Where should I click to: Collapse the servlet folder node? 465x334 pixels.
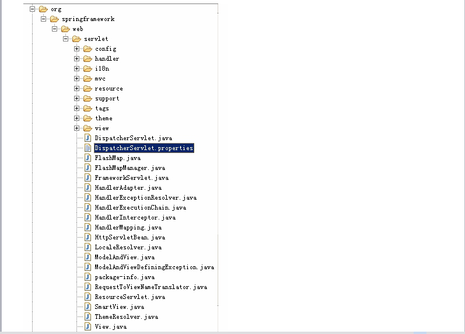click(x=65, y=39)
